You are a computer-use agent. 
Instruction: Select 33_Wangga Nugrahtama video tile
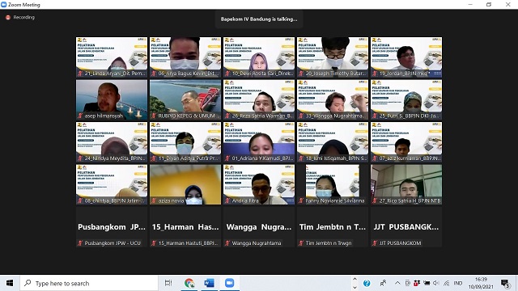333,99
